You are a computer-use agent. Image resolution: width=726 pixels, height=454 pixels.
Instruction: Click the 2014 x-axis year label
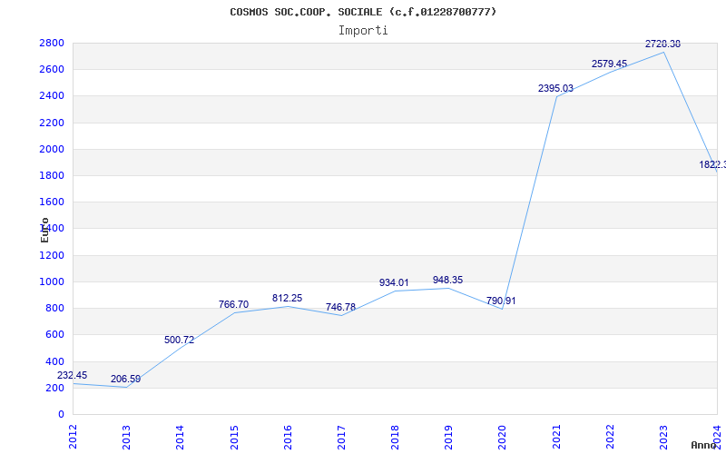(180, 437)
